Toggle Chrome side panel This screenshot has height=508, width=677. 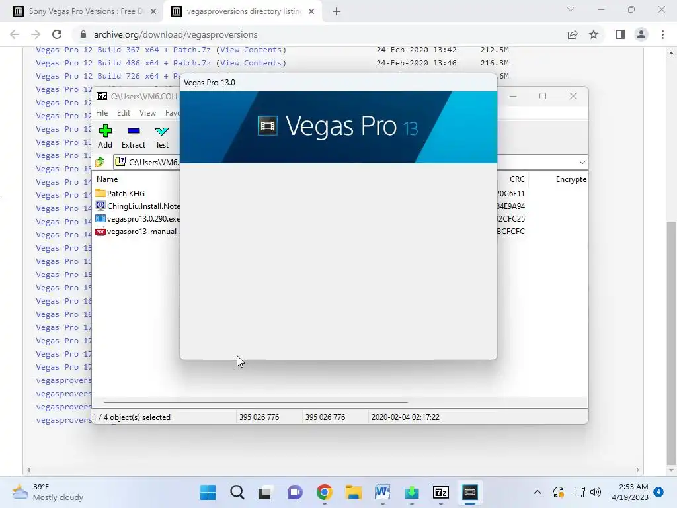620,34
